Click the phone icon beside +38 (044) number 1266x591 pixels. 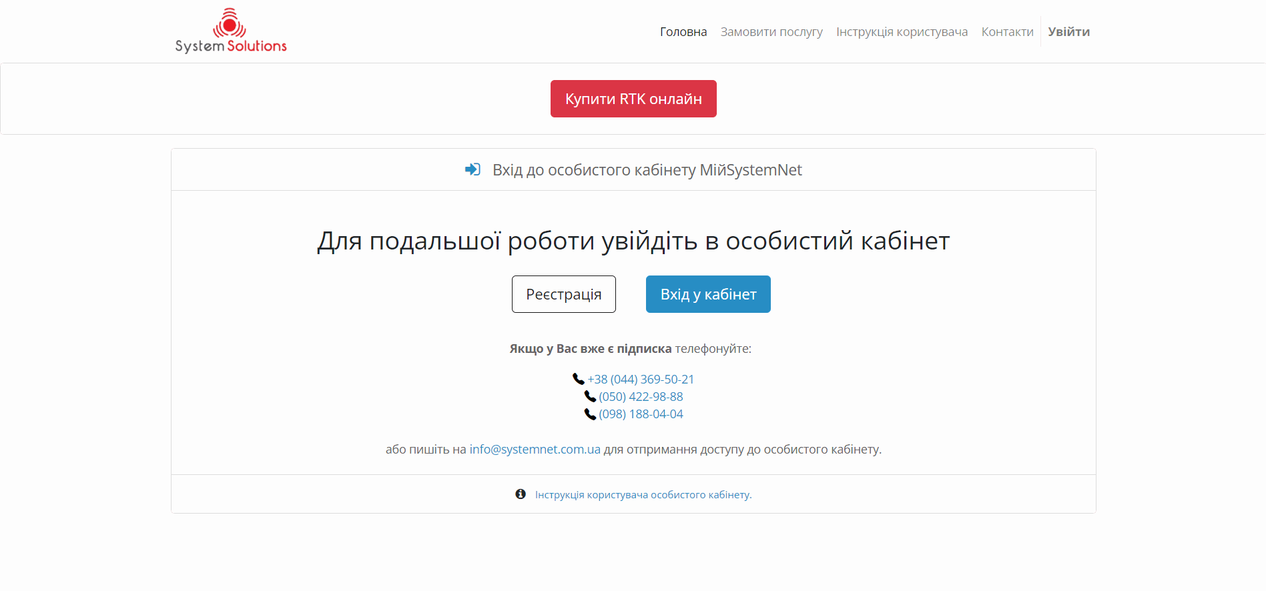(x=578, y=379)
